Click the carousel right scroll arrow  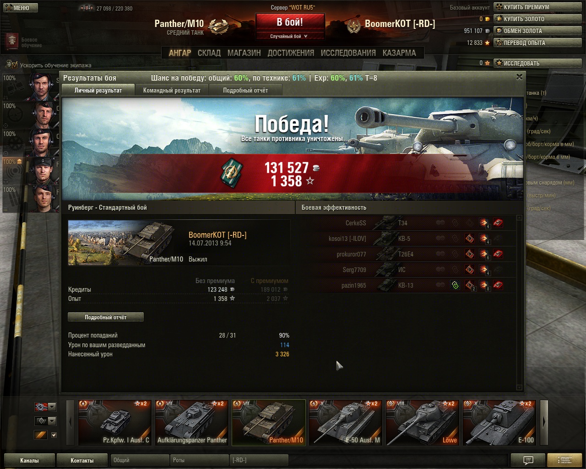tap(544, 422)
